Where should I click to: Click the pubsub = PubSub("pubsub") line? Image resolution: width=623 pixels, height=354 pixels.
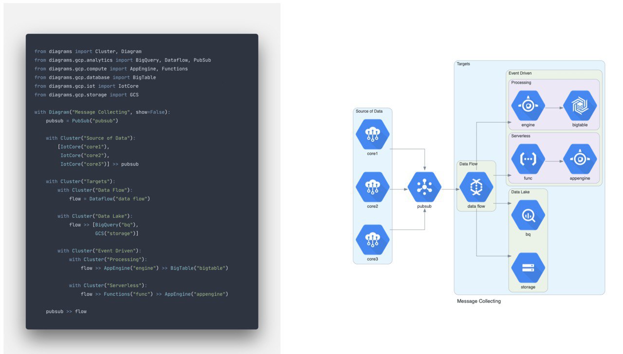(82, 120)
